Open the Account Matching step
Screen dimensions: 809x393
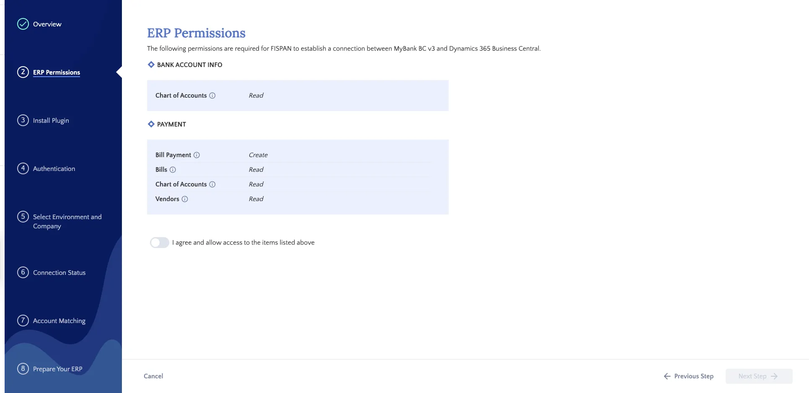click(x=59, y=321)
